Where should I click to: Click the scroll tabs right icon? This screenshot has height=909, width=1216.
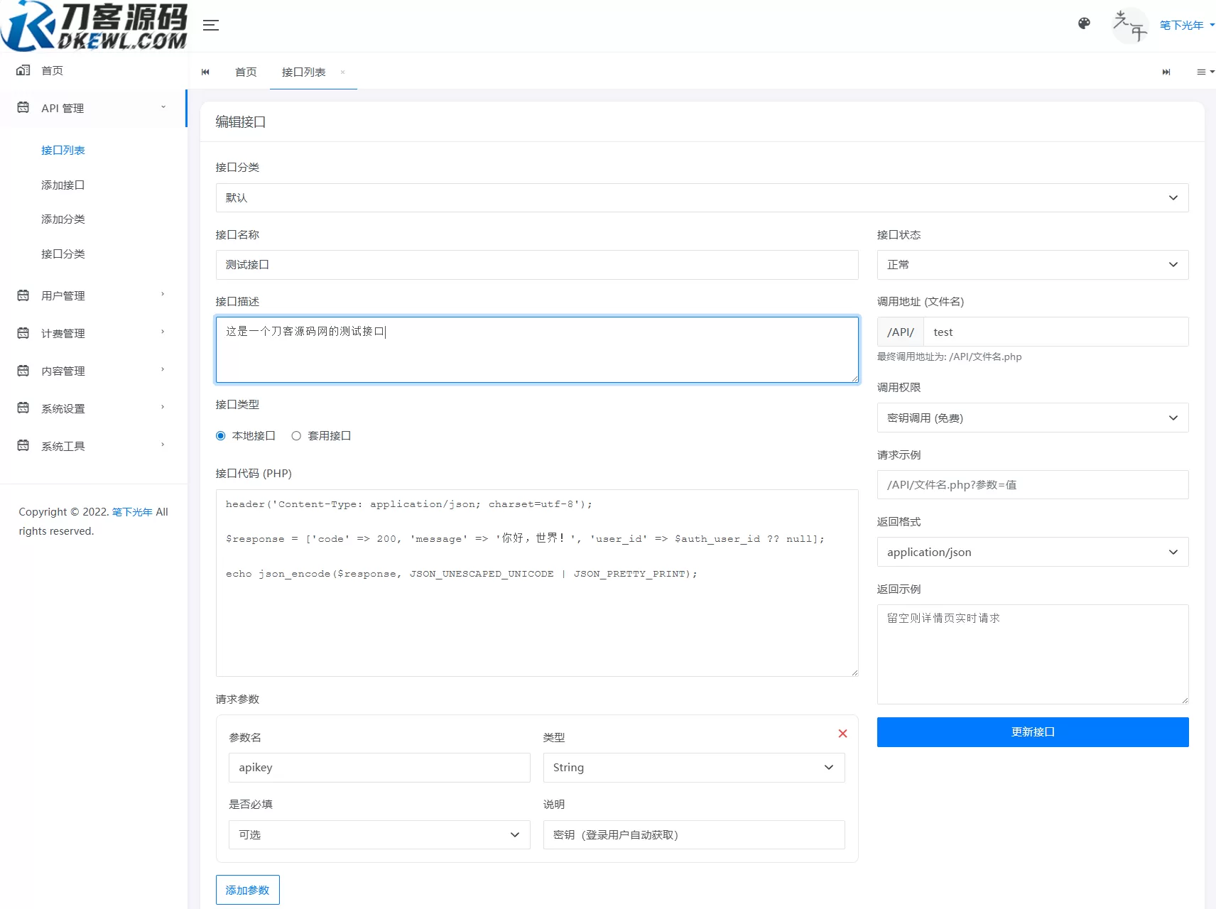pos(1166,72)
